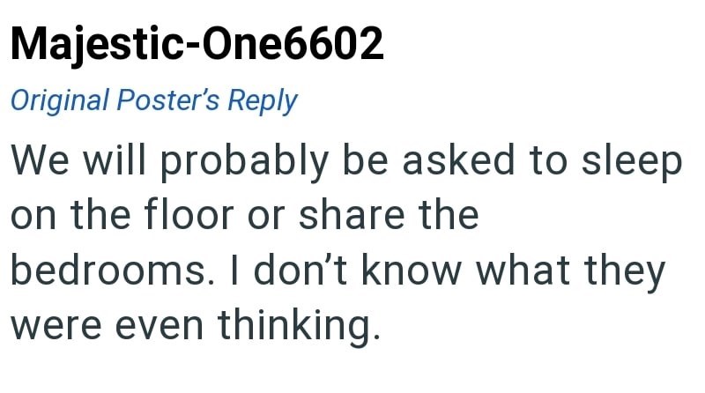
Task: Open the Majestic-One6602 user profile
Action: click(x=197, y=43)
